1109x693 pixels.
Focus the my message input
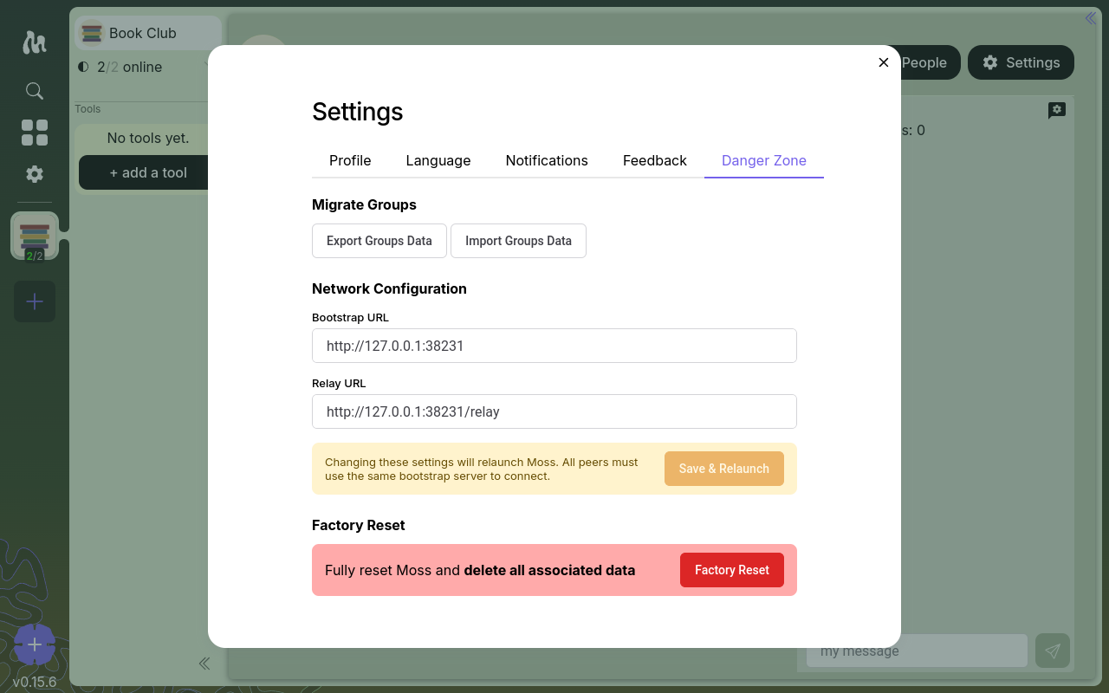coord(917,651)
